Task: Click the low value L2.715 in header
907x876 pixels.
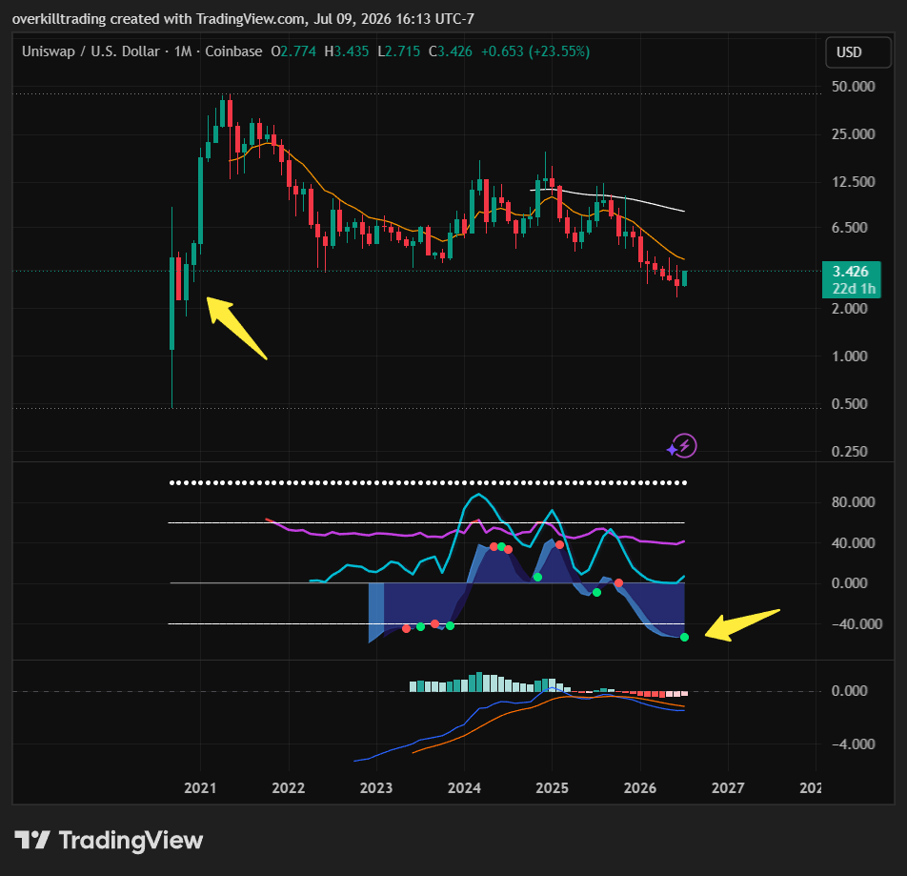Action: coord(398,51)
